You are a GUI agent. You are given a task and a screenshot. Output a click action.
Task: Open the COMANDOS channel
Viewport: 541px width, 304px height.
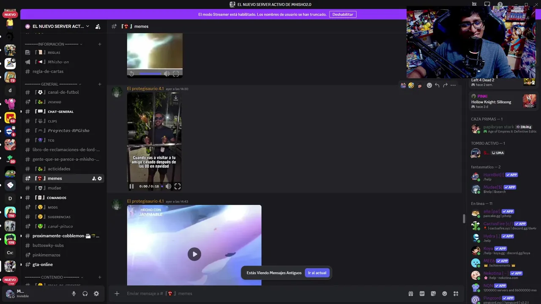coord(63,198)
